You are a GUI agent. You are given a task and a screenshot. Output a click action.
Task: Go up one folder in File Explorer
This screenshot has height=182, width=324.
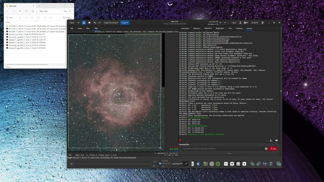(x=20, y=11)
